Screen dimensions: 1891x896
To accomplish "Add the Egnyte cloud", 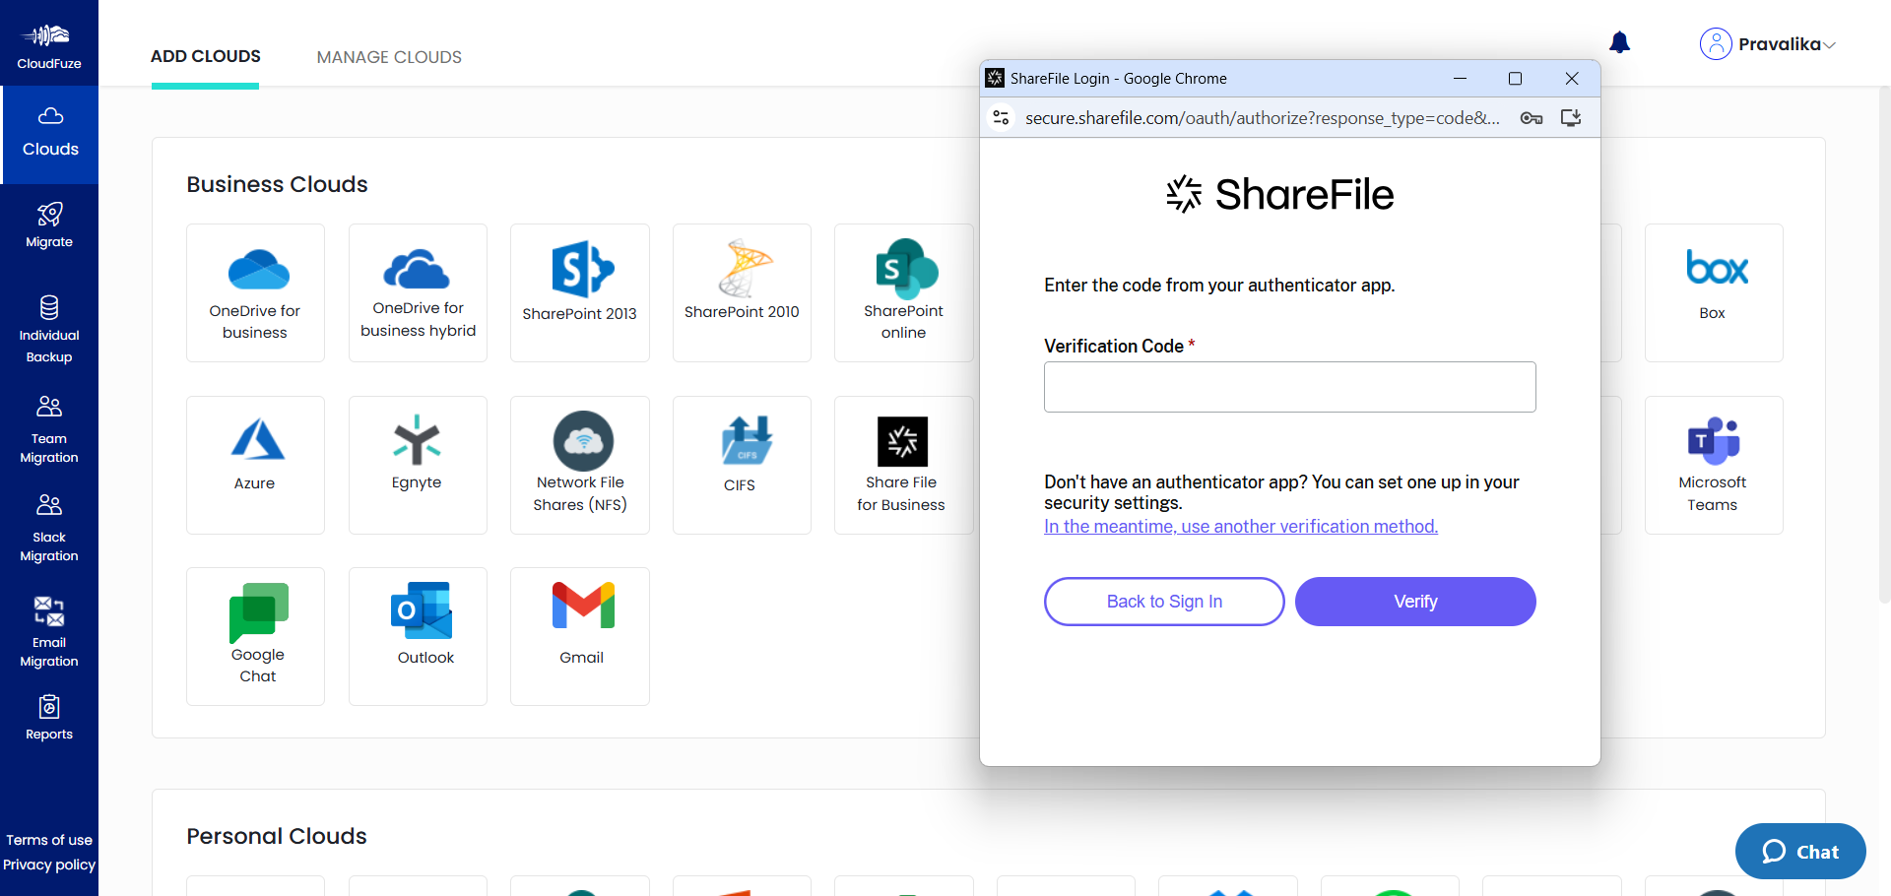I will [418, 465].
